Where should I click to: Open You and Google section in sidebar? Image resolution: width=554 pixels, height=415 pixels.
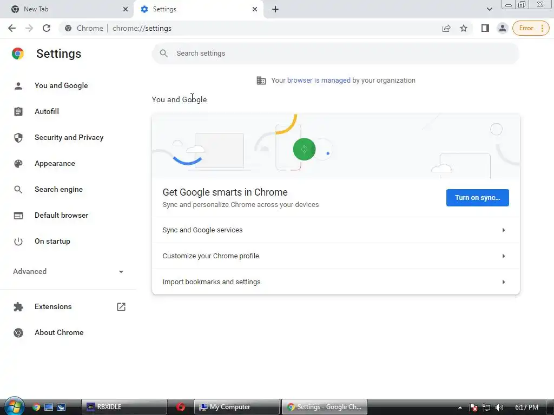click(61, 86)
